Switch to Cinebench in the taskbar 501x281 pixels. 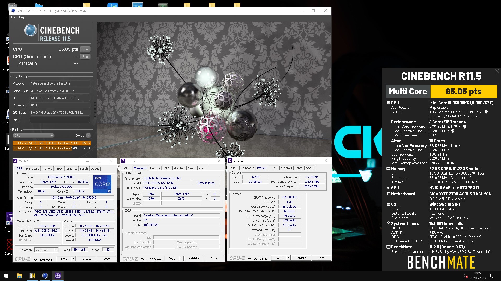click(x=45, y=276)
